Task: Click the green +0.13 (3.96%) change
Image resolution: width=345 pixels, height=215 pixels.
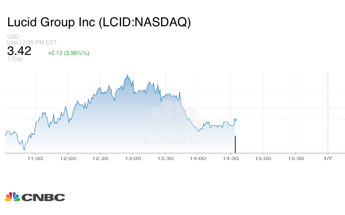Action: click(x=69, y=53)
